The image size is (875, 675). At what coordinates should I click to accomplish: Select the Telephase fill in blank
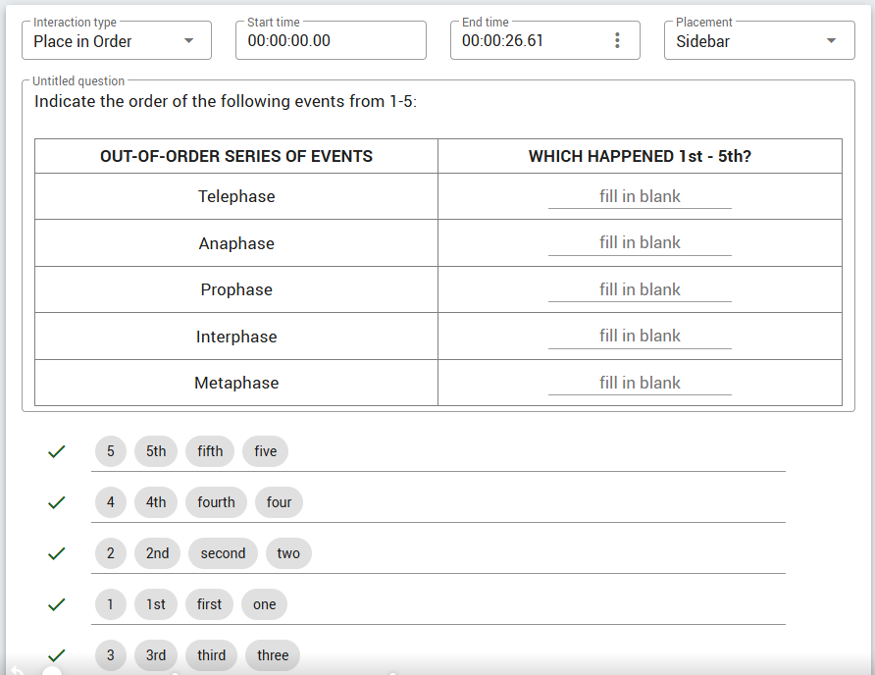pos(640,197)
